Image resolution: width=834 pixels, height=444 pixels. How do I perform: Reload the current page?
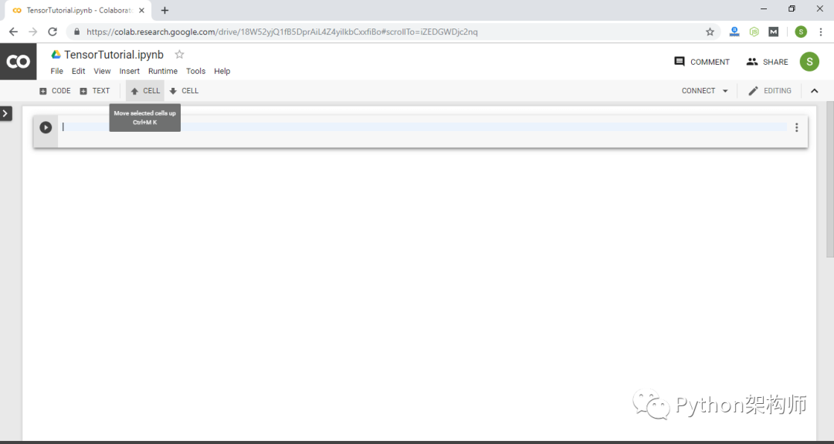[x=53, y=32]
